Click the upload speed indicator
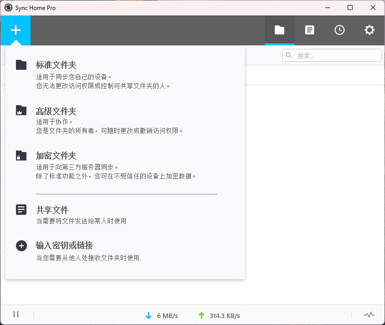385x325 pixels. tap(219, 316)
